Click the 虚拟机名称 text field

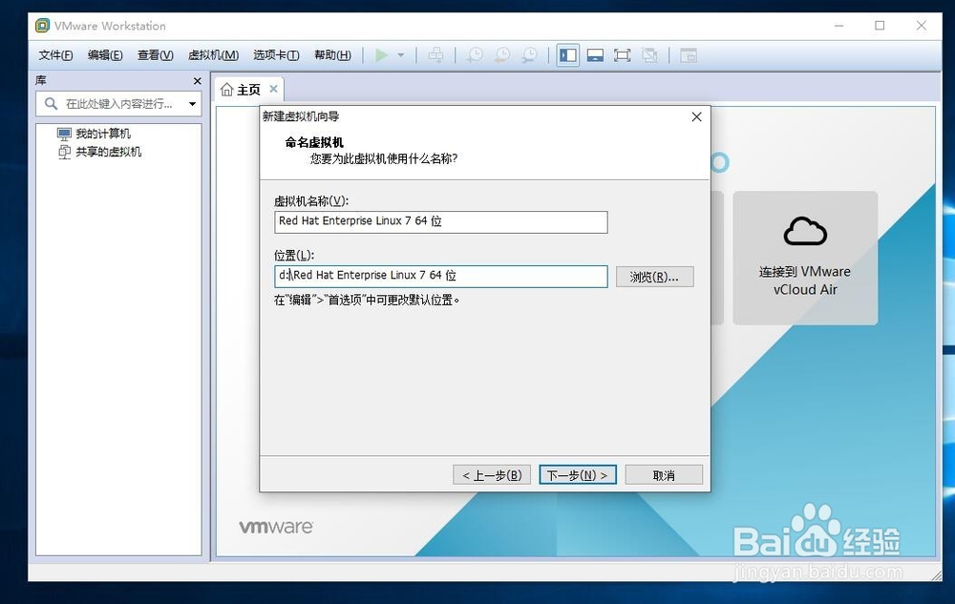point(441,222)
